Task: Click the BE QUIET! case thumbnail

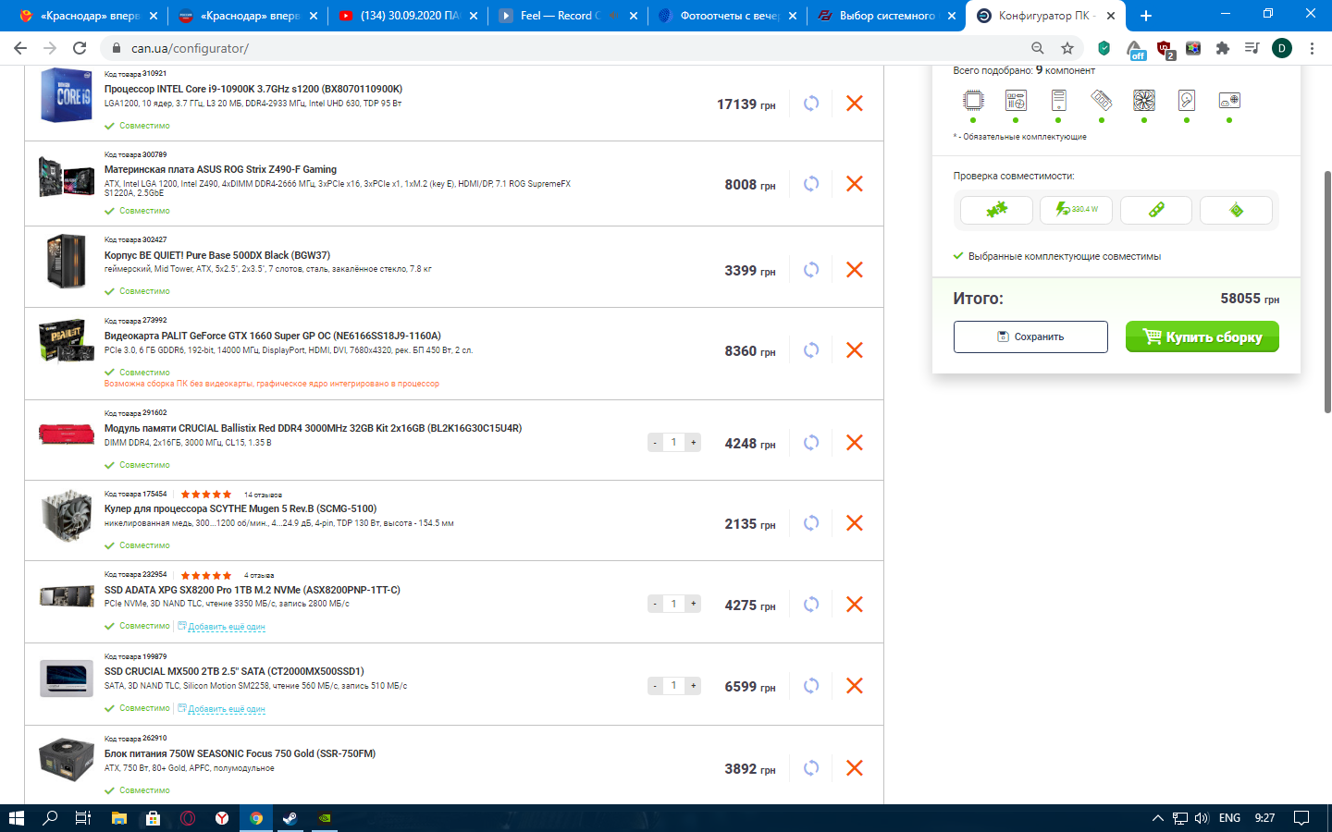Action: point(67,262)
